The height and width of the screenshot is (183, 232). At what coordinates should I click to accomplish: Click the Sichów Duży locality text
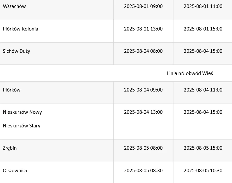tap(16, 51)
